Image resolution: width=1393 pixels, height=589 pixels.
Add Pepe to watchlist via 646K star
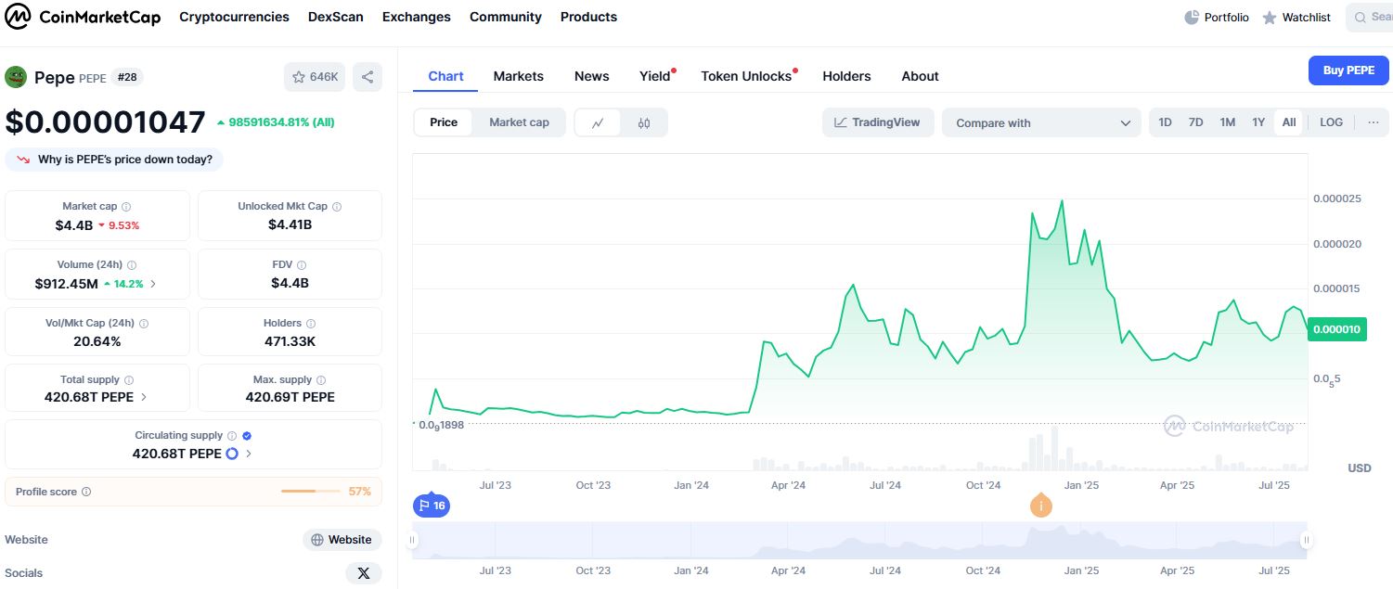pyautogui.click(x=315, y=77)
